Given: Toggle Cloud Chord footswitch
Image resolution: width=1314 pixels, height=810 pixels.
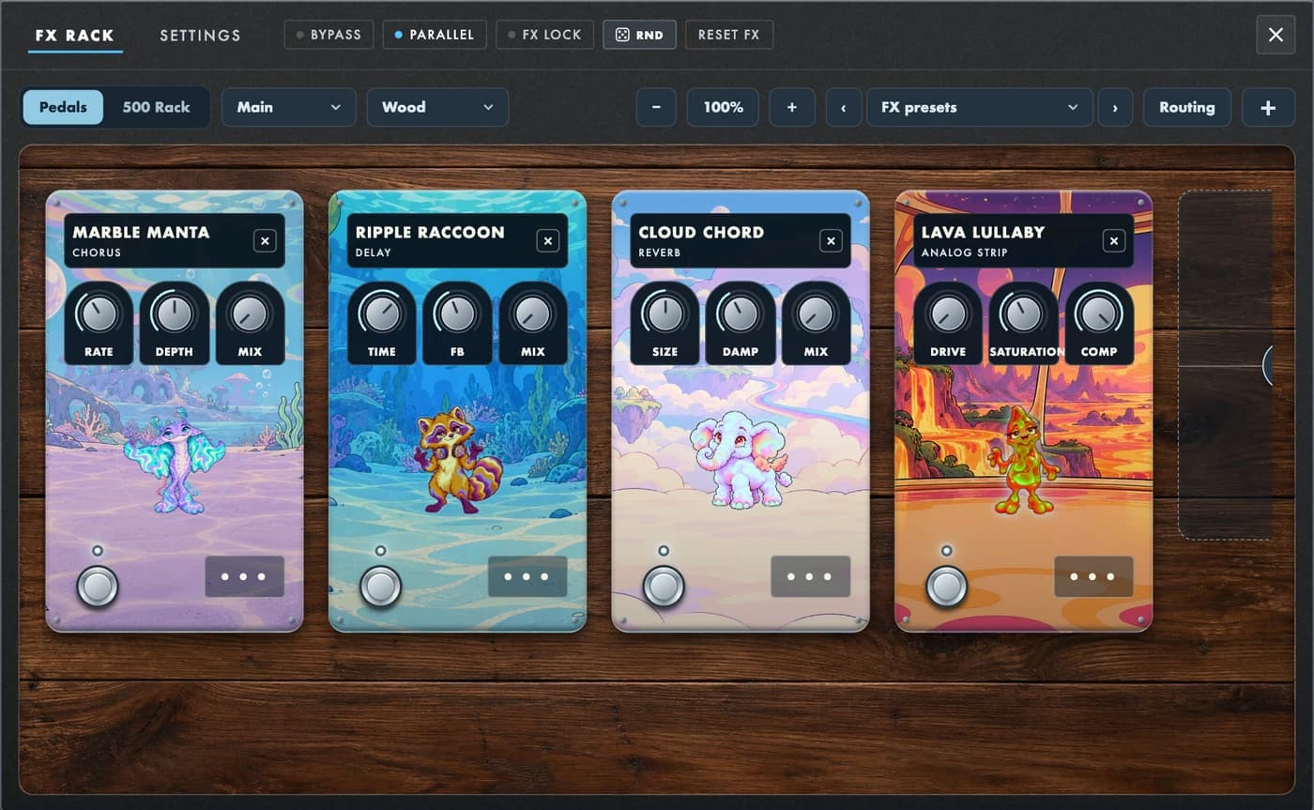Looking at the screenshot, I should tap(664, 587).
